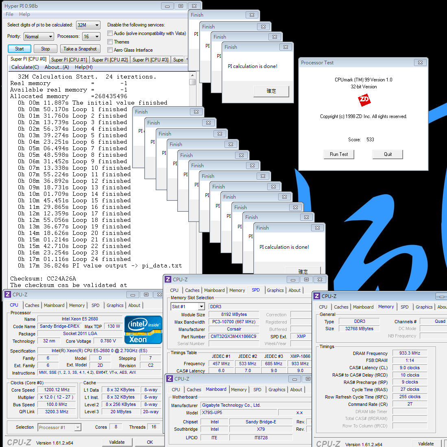
Task: Open Memory tab in CPU-Z SPD window
Action: [x=237, y=290]
